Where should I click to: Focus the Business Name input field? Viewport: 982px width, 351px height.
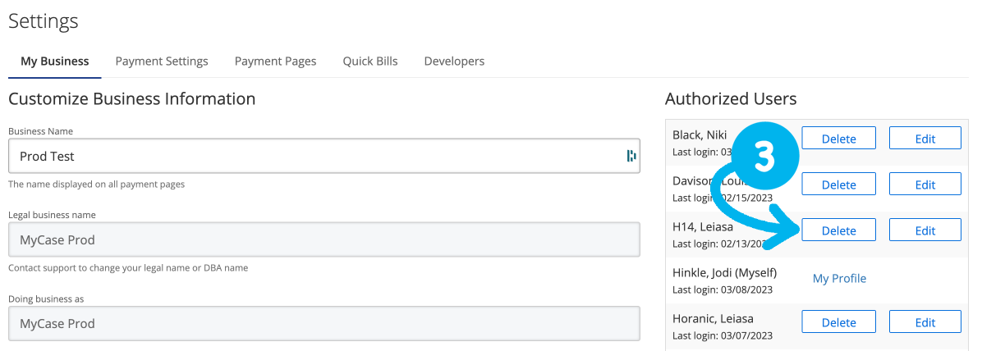(x=312, y=156)
